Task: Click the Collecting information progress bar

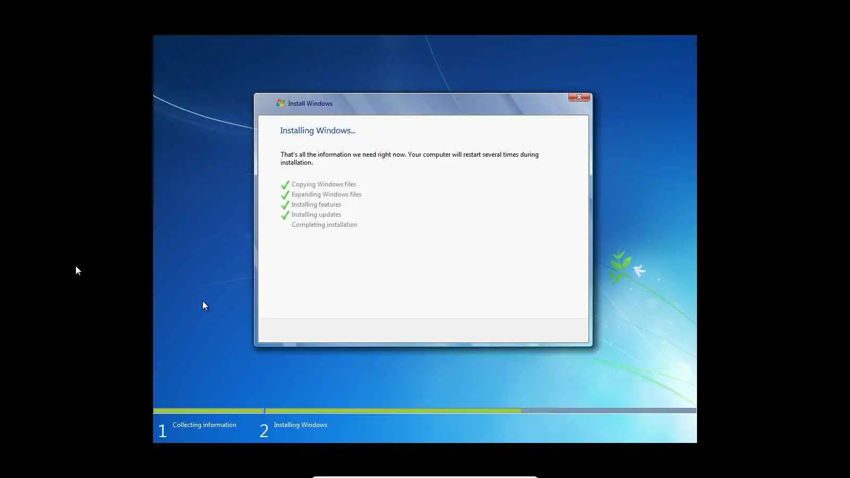Action: 208,411
